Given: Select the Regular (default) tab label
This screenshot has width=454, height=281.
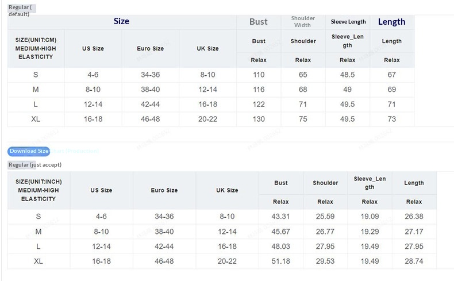Looking at the screenshot, I should (21, 10).
